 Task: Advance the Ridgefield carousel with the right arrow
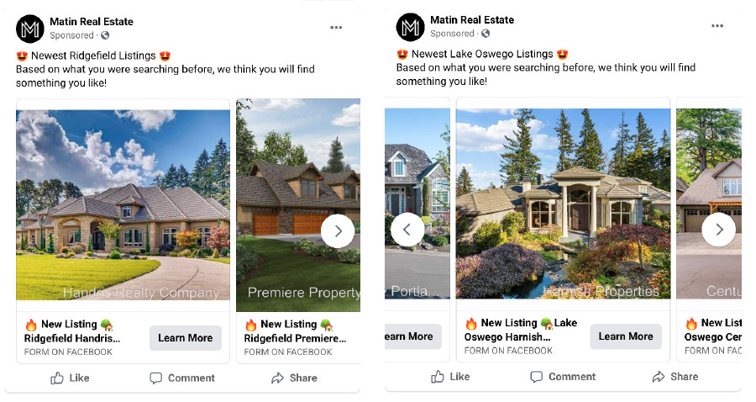(338, 231)
